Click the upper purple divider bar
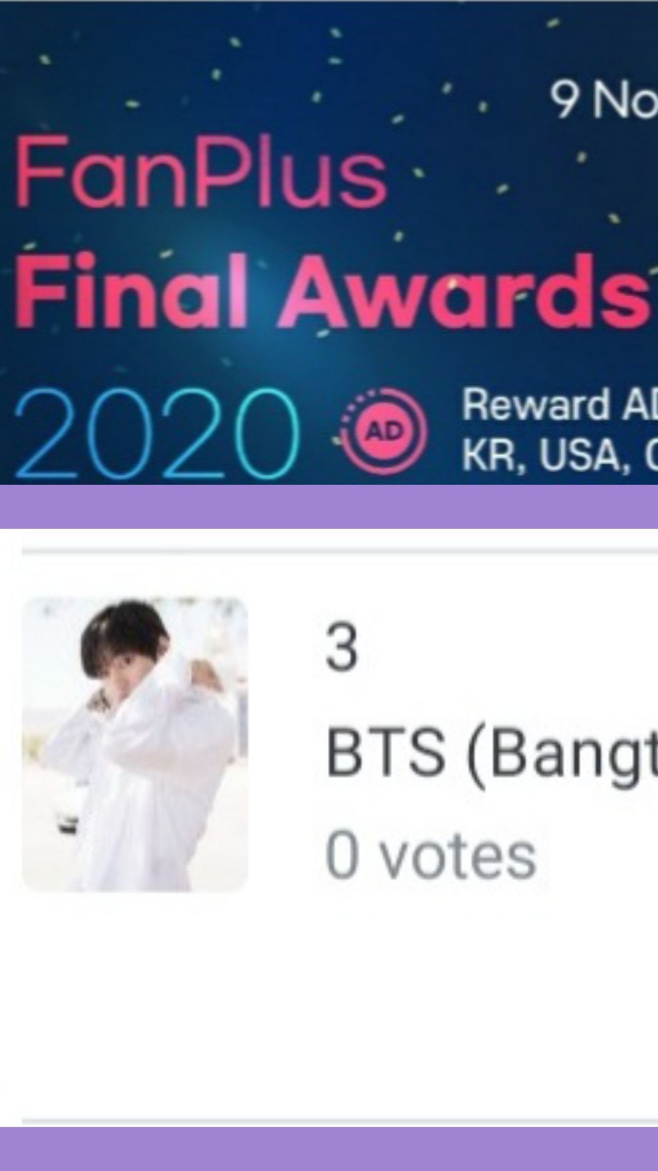Screen dimensions: 658x1171 [x=329, y=506]
